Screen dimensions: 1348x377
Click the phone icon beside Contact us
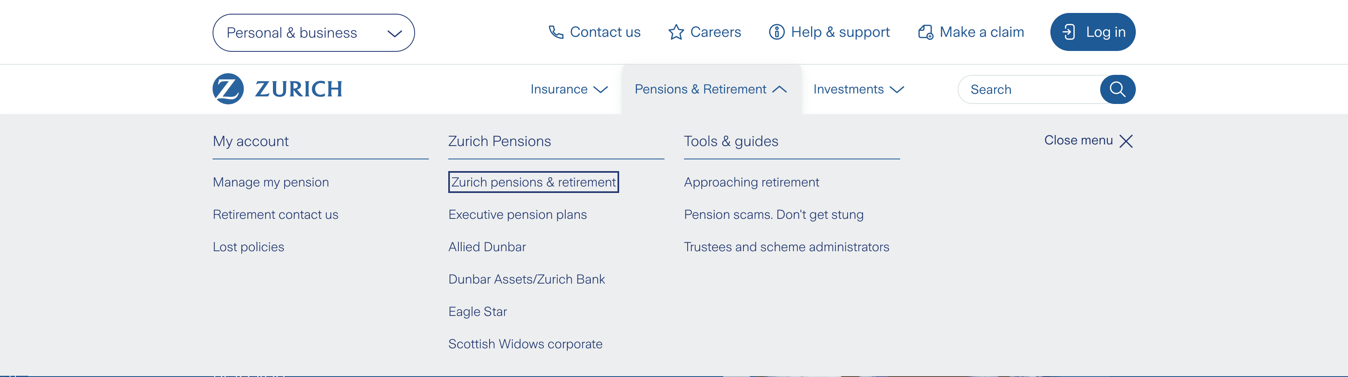click(x=556, y=32)
